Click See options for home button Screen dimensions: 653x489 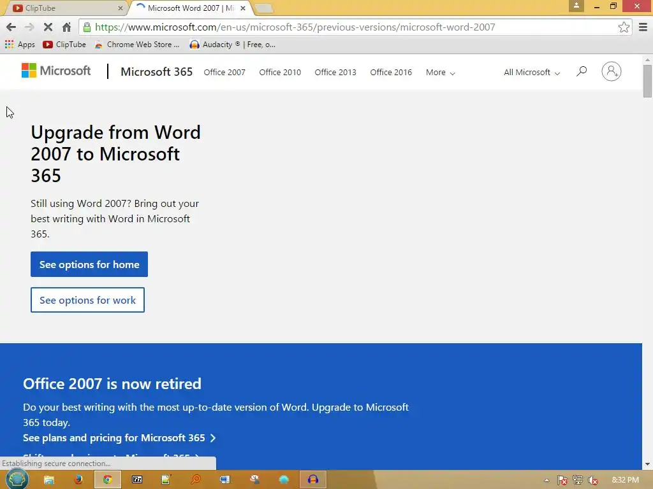point(89,264)
